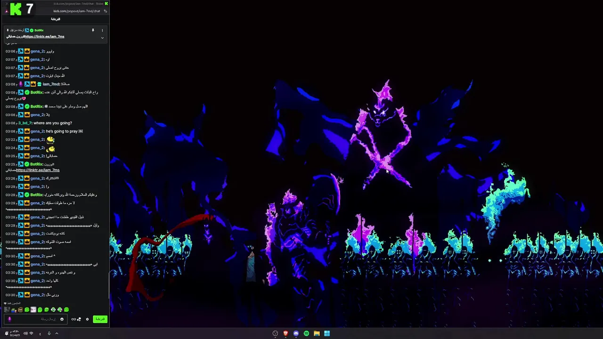The image size is (603, 339).
Task: Click the "where are you going?" message
Action: point(53,123)
